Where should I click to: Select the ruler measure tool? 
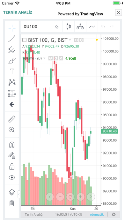point(12,119)
